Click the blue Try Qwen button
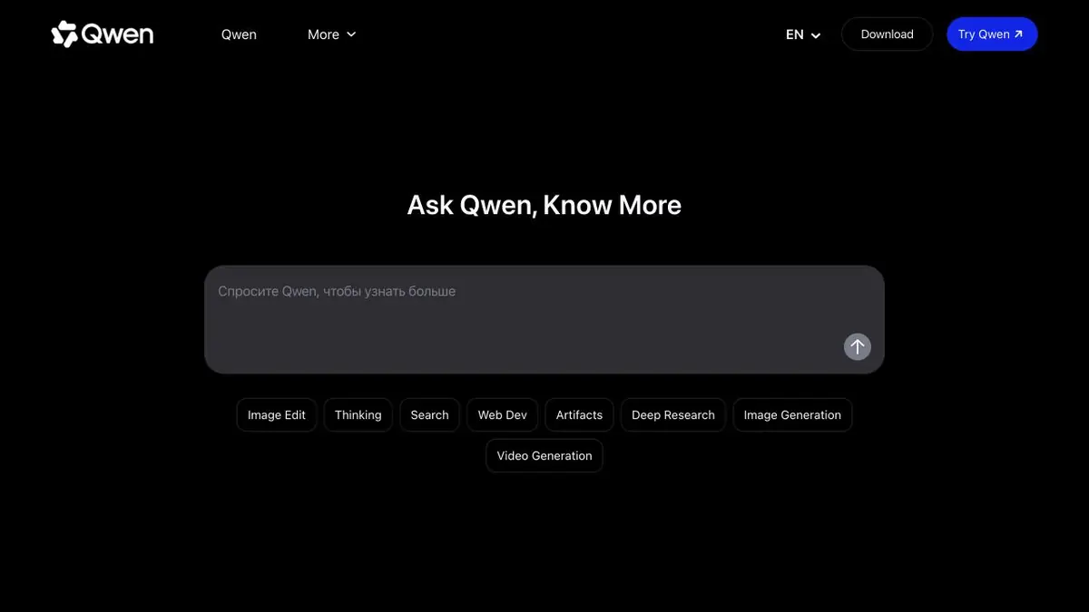 (x=992, y=34)
